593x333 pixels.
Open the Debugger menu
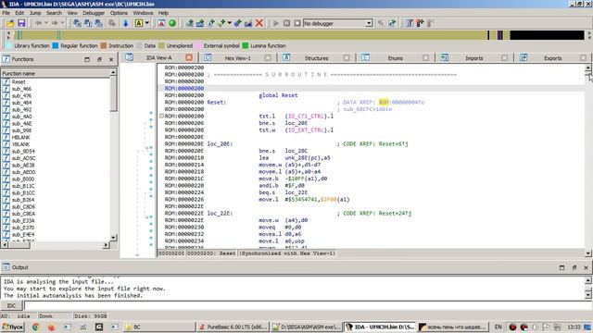[x=94, y=13]
